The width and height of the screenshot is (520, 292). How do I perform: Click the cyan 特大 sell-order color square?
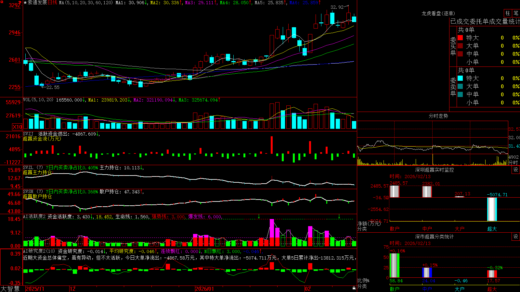pos(460,78)
